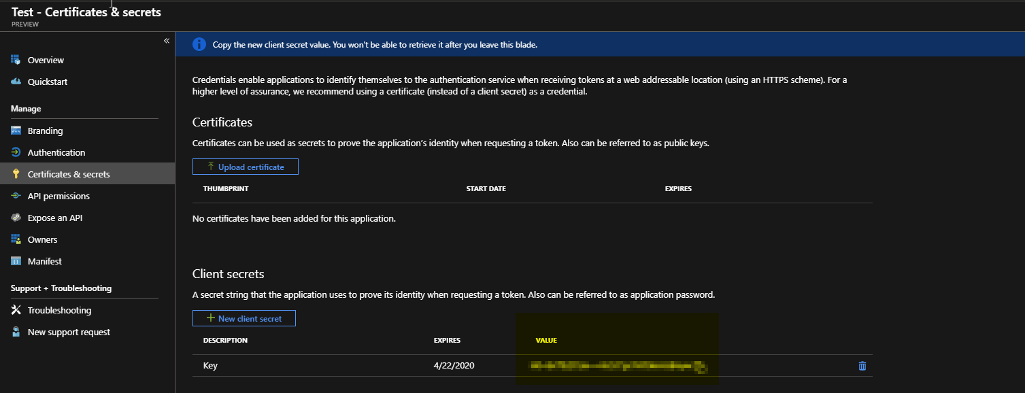Click the Branding icon in sidebar

pyautogui.click(x=16, y=131)
